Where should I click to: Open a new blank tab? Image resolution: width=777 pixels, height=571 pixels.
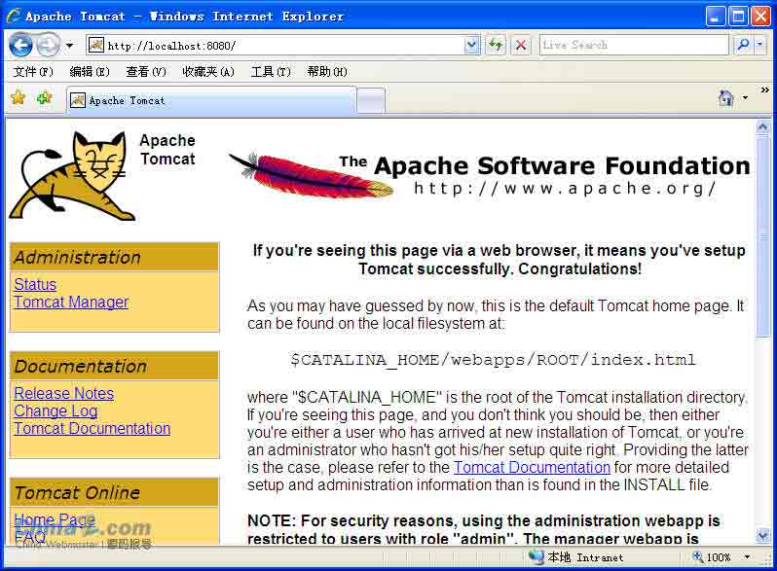371,101
